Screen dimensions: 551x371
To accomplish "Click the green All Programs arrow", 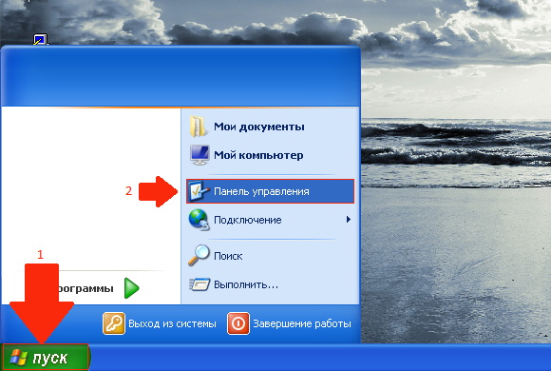I will [132, 288].
